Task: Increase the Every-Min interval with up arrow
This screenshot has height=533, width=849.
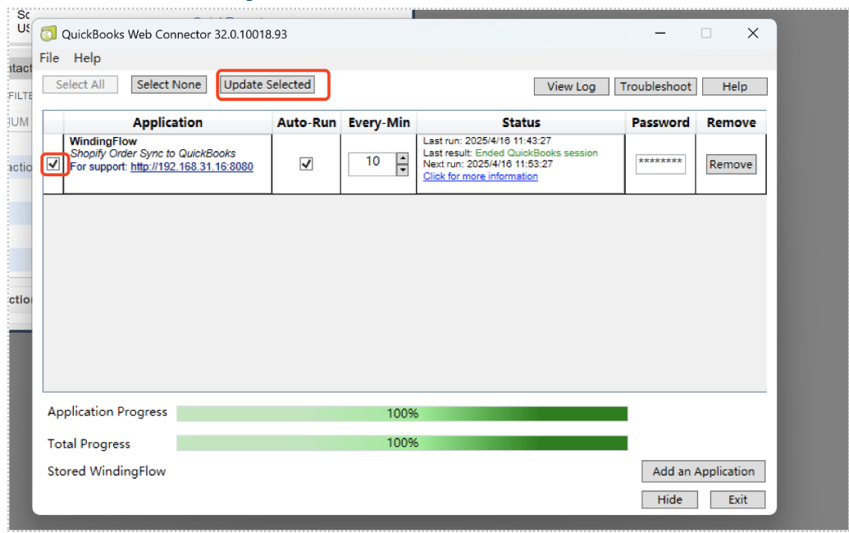Action: click(402, 158)
